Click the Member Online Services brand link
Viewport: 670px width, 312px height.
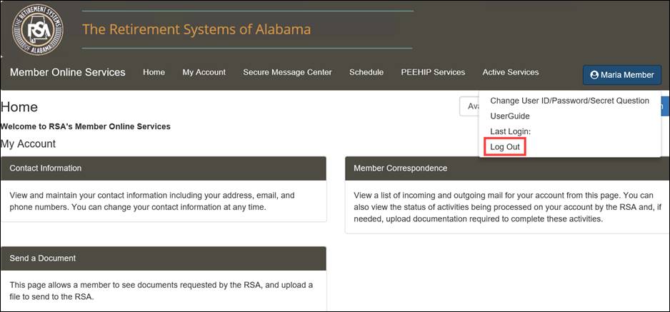click(68, 73)
